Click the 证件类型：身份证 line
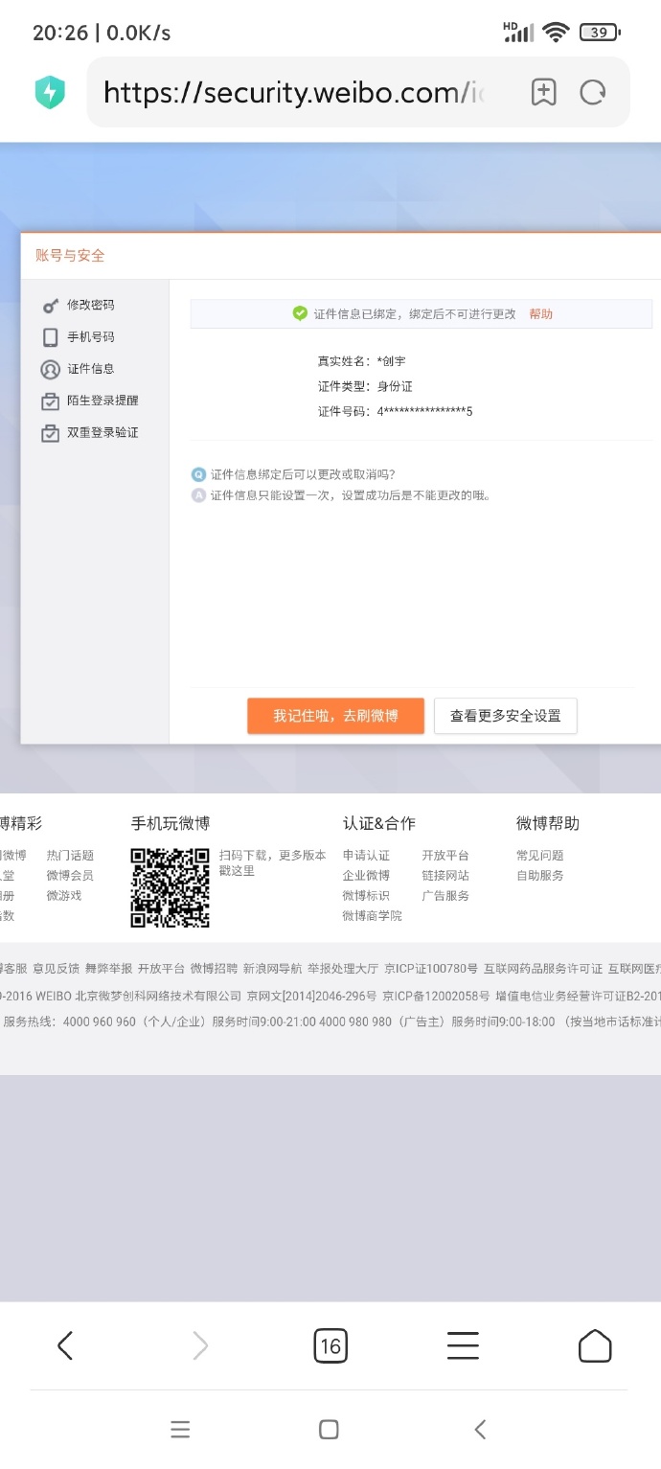Screen dimensions: 661x1469 (366, 386)
